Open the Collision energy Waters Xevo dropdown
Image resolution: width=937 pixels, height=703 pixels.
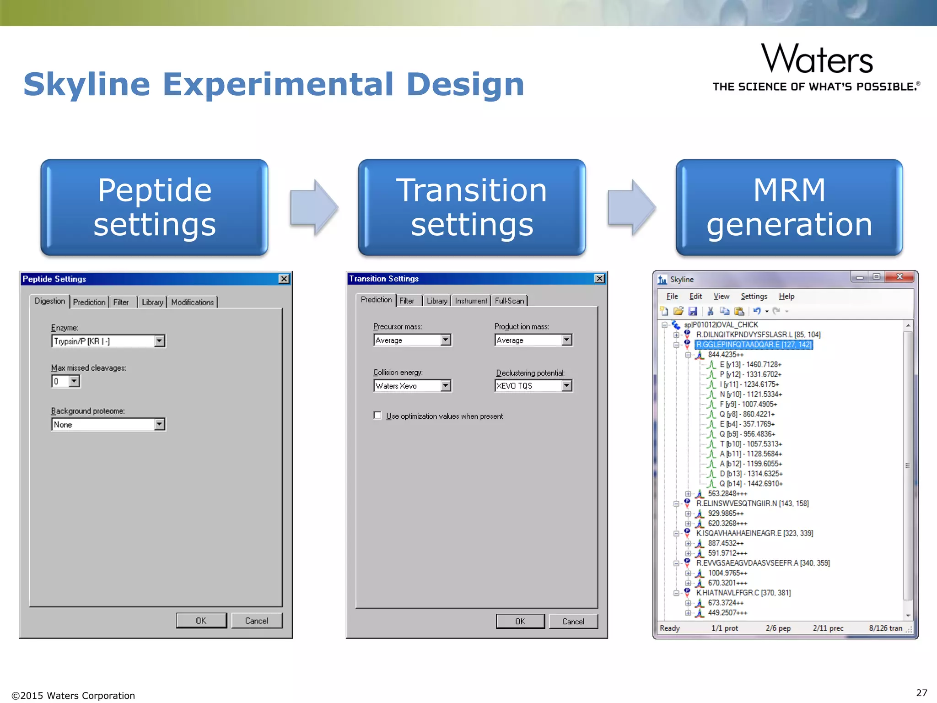(x=446, y=386)
